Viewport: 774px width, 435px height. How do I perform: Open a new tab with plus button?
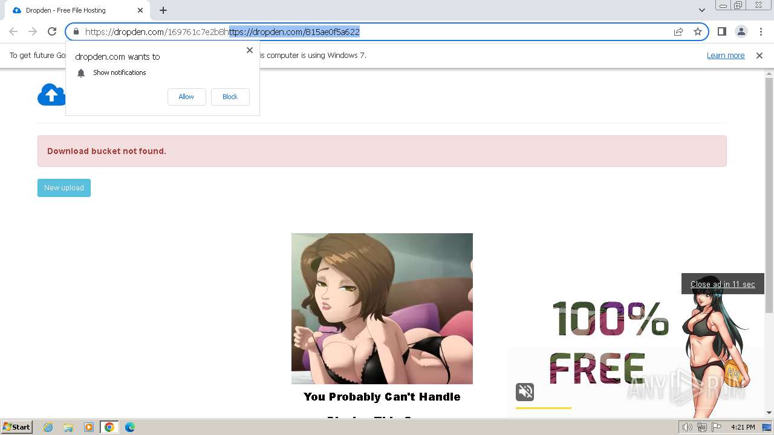point(163,10)
